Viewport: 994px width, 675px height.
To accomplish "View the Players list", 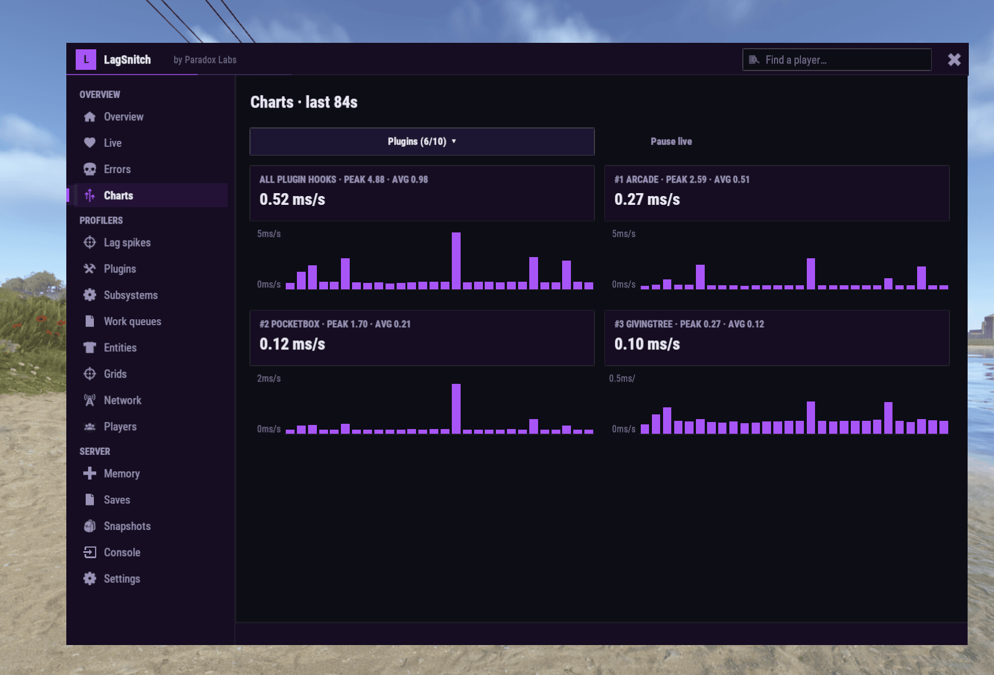I will click(151, 427).
